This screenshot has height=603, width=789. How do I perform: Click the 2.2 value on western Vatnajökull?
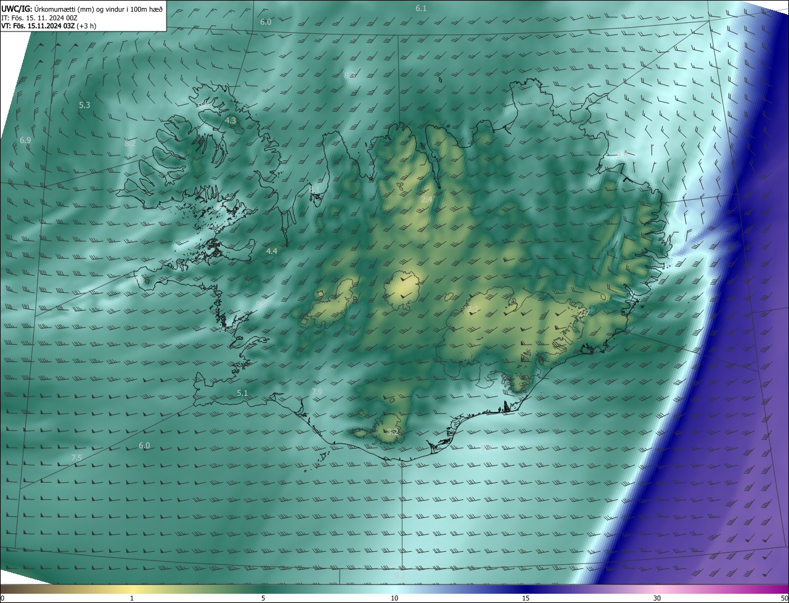click(473, 309)
